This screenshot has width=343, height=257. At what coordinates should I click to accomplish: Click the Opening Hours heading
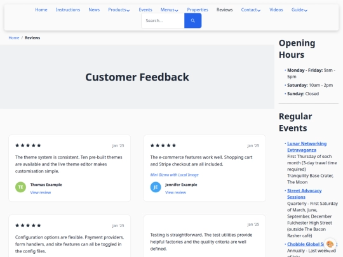297,49
